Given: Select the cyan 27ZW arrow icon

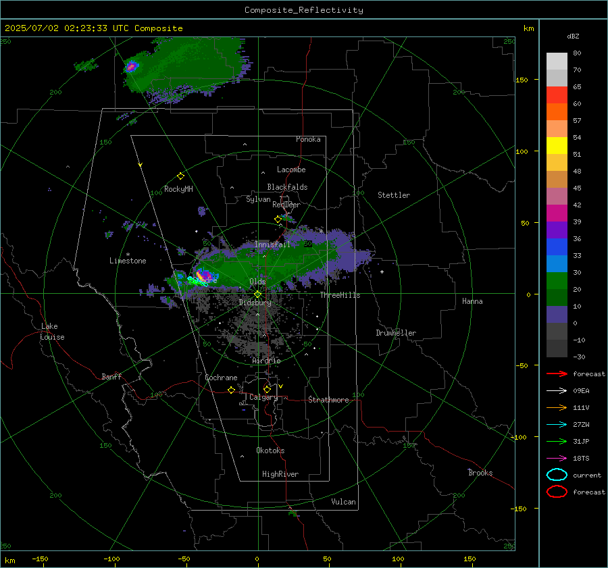Looking at the screenshot, I should pos(557,425).
